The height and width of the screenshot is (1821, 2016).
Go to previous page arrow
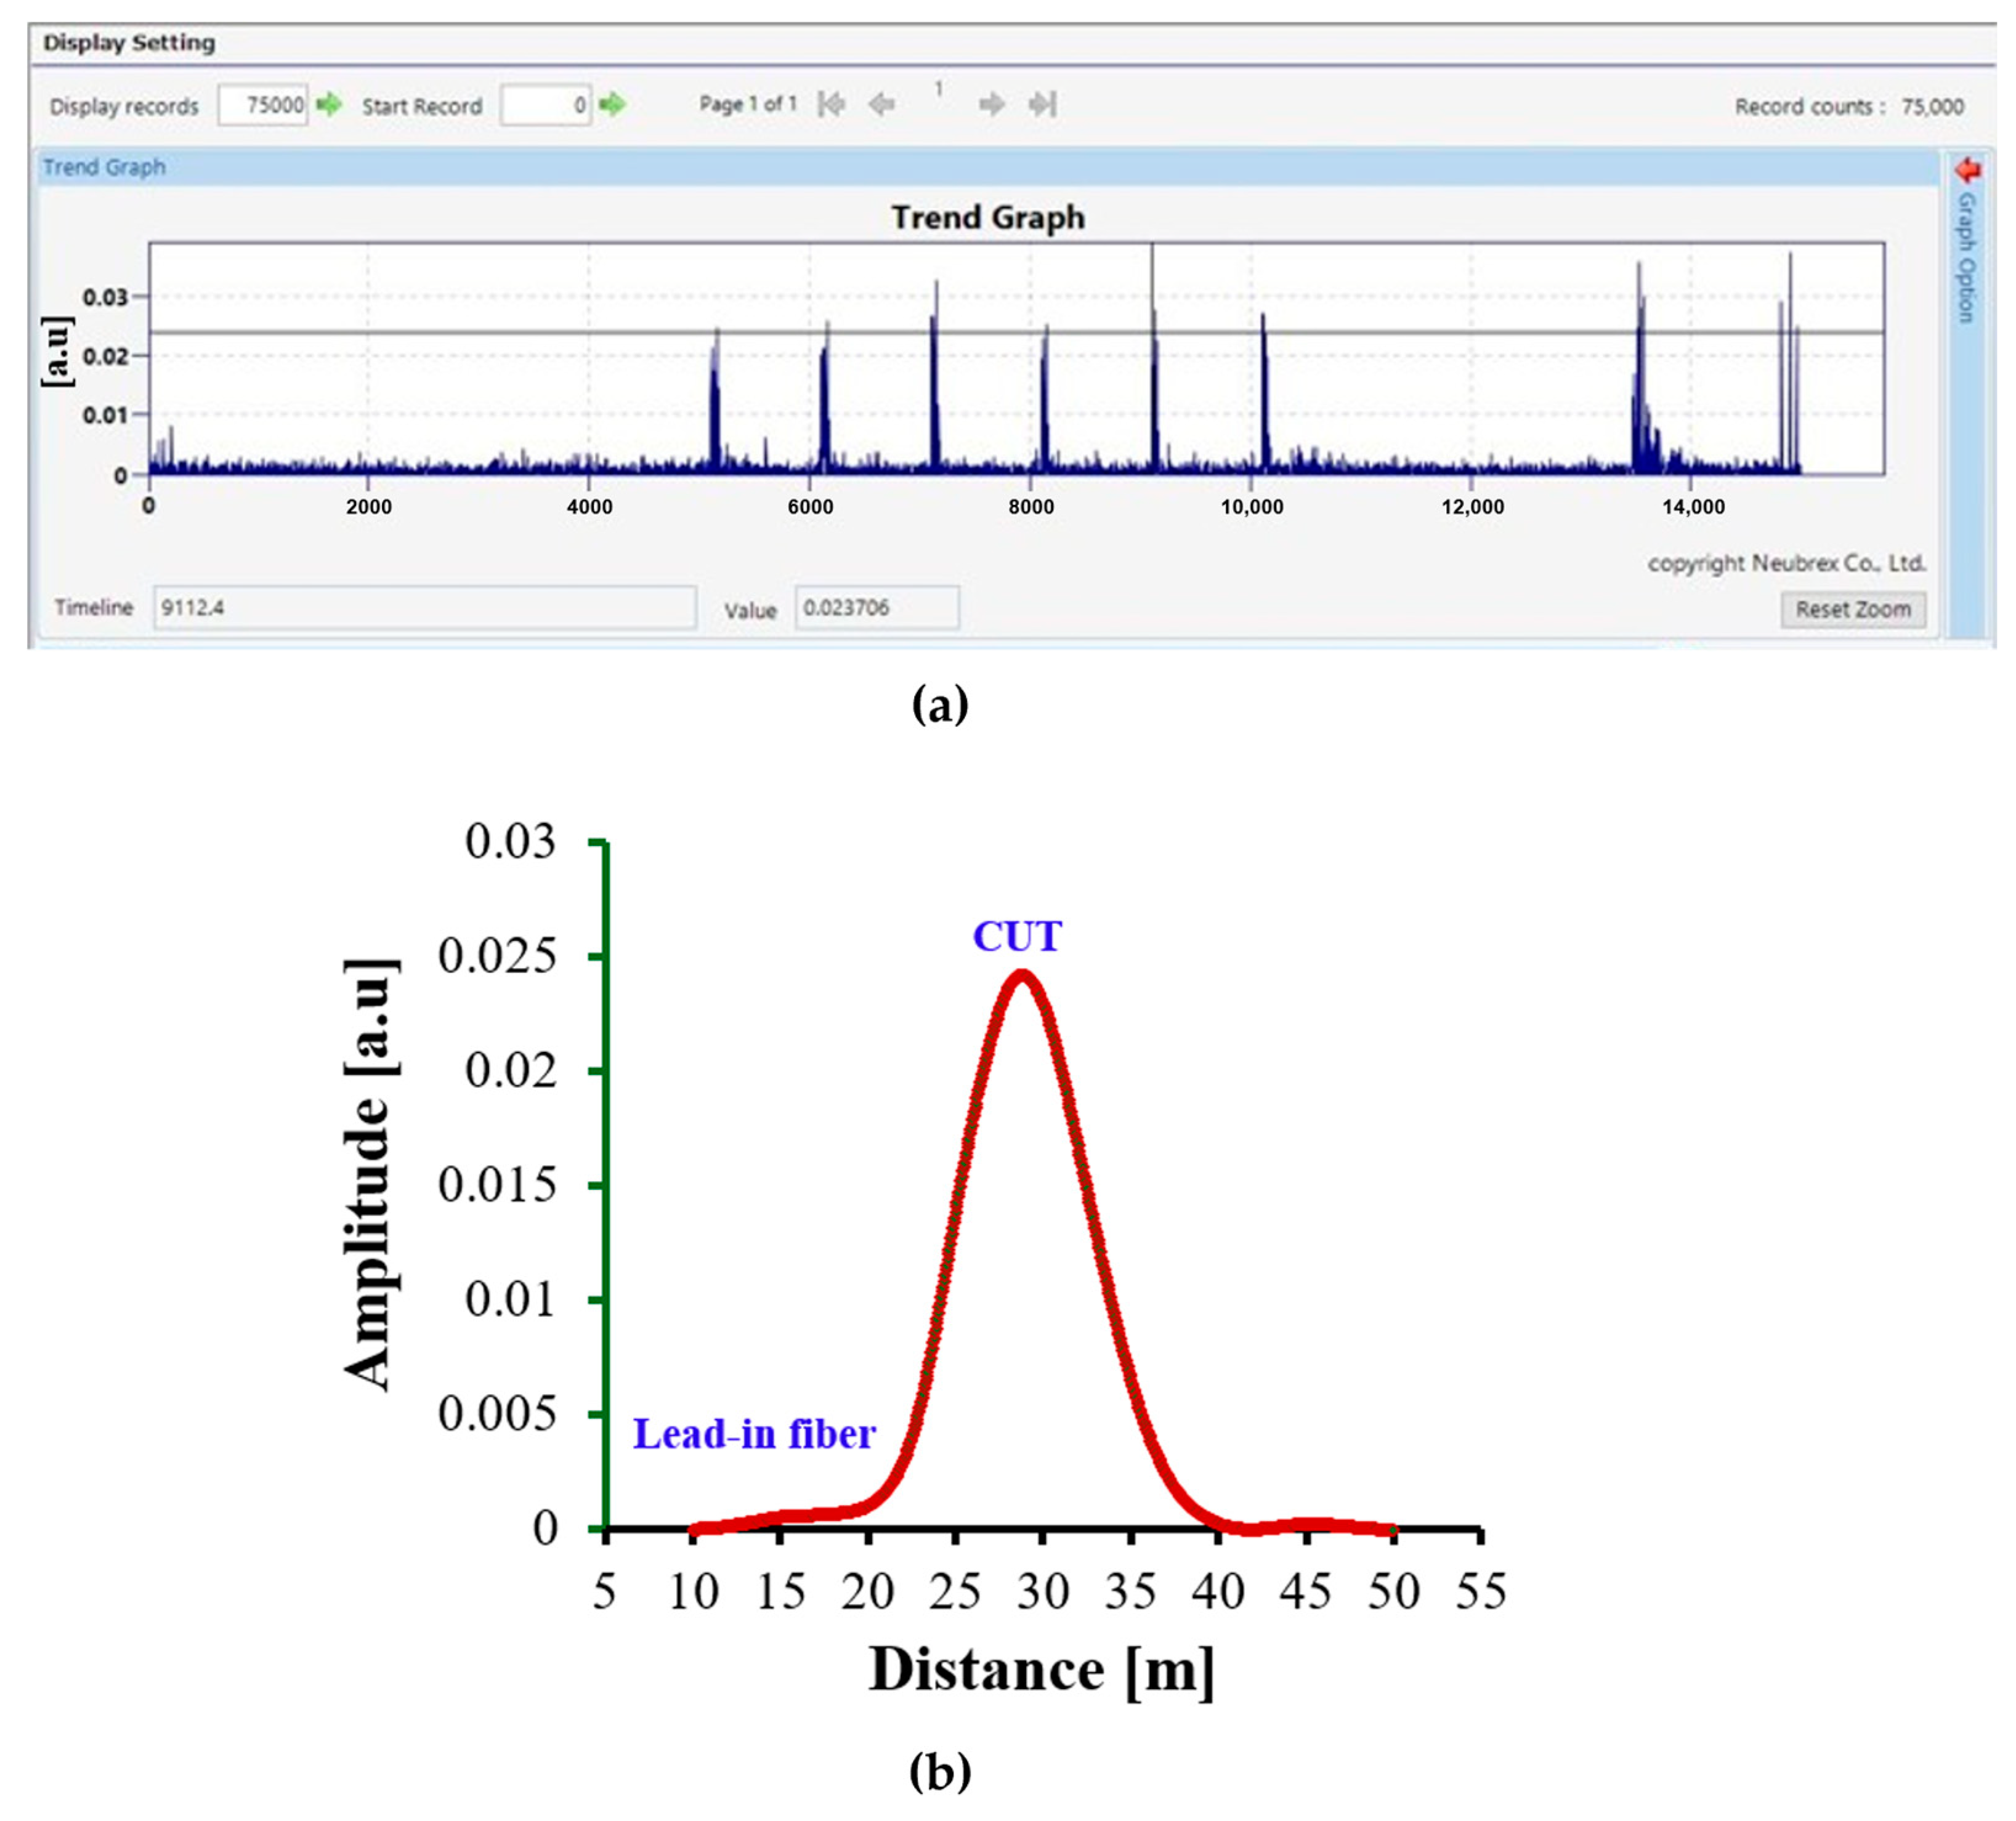click(881, 104)
